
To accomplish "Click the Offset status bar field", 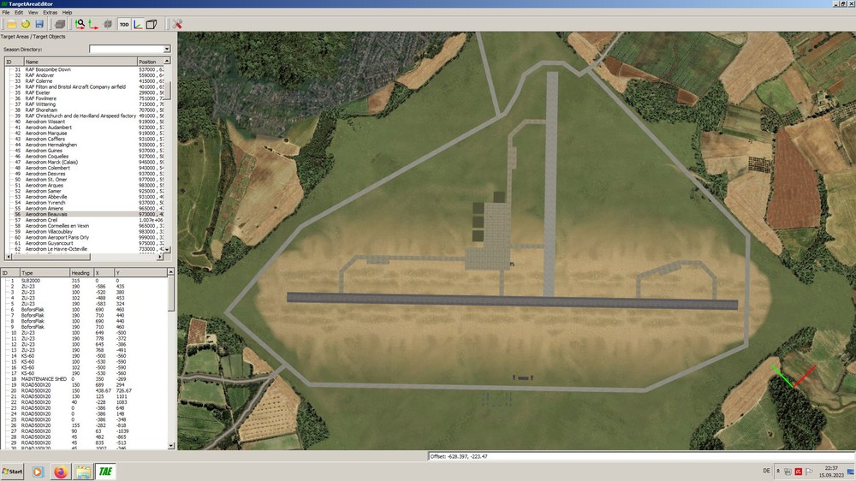I will pos(641,456).
